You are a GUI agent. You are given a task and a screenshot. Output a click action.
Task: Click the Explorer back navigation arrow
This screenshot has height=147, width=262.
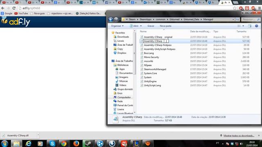pyautogui.click(x=111, y=20)
